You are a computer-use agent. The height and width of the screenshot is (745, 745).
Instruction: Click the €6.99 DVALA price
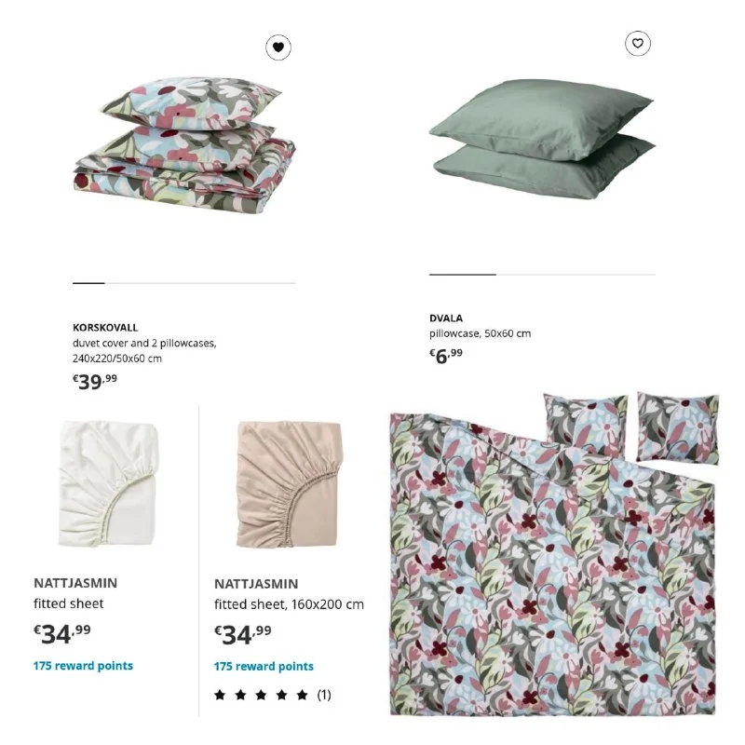446,356
